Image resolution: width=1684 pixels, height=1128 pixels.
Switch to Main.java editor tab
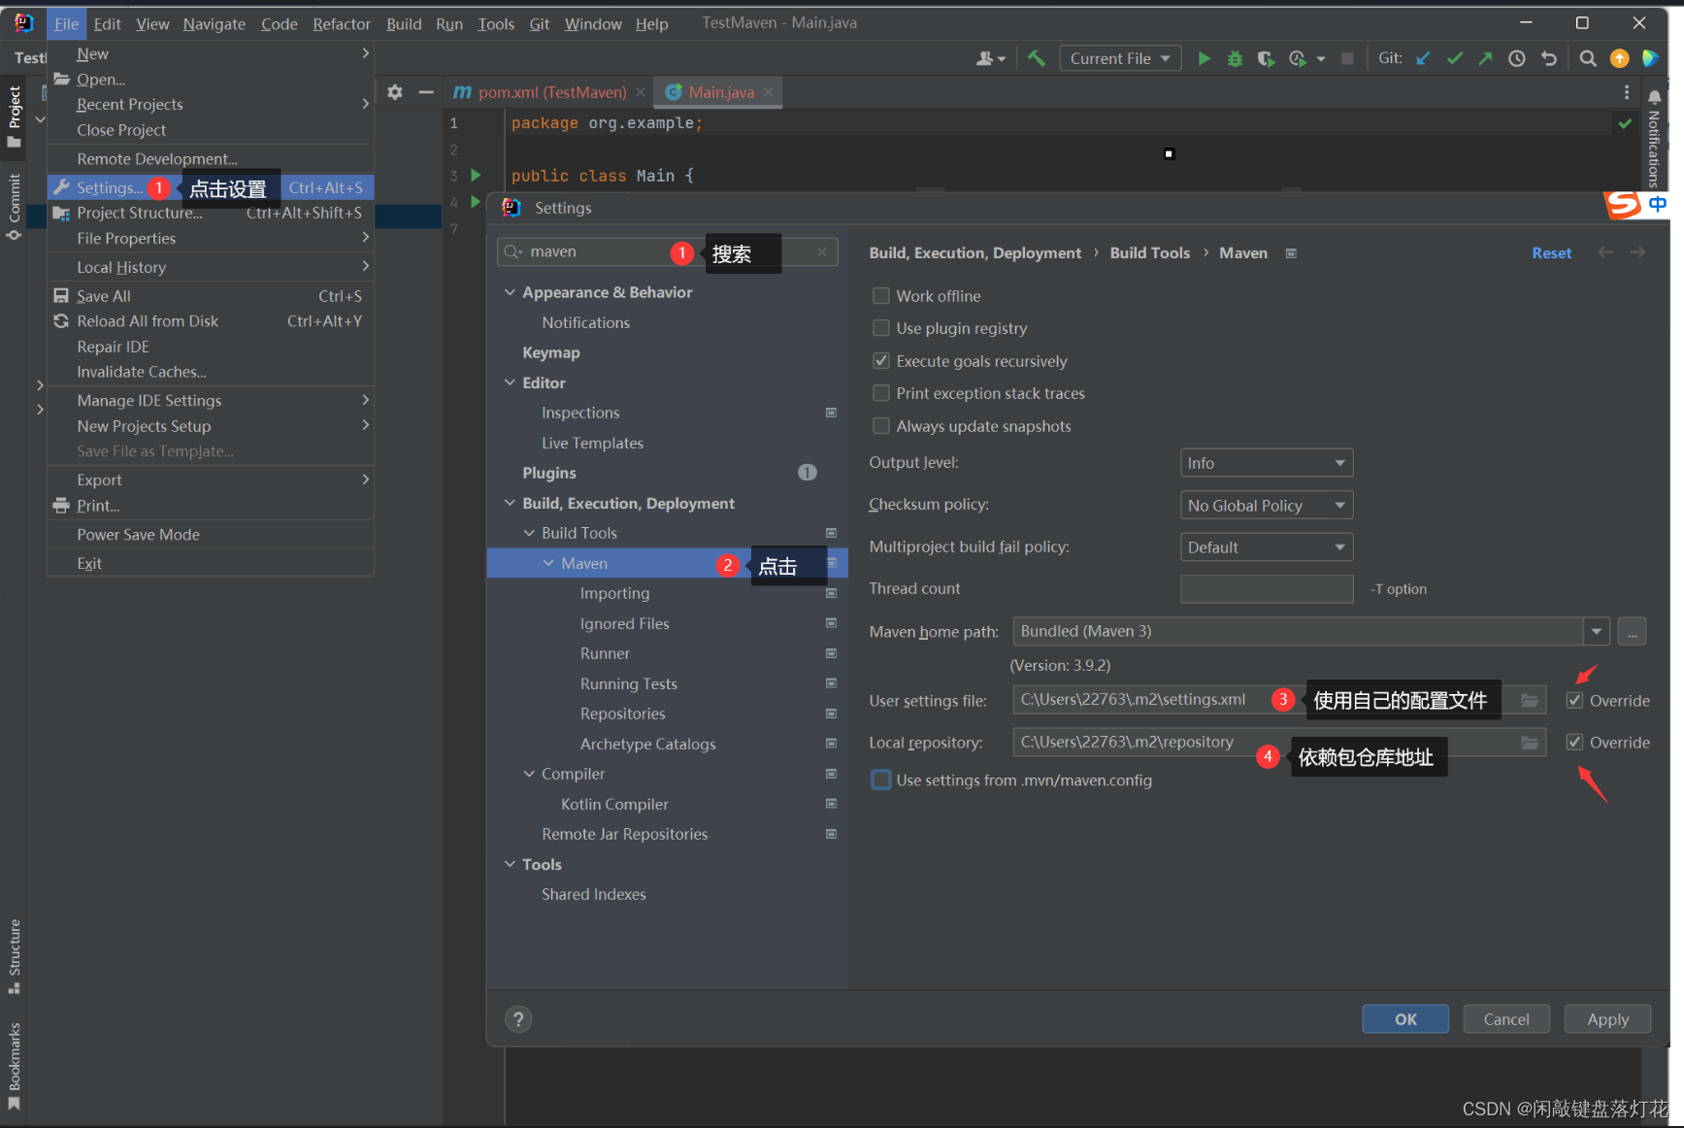pos(719,92)
